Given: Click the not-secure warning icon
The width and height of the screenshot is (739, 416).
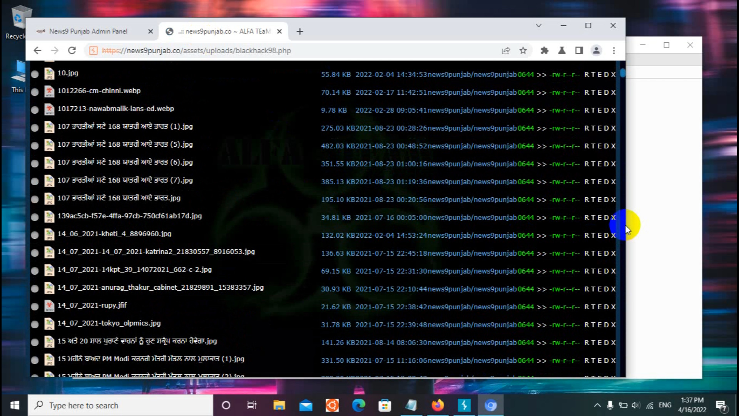Looking at the screenshot, I should tap(93, 50).
